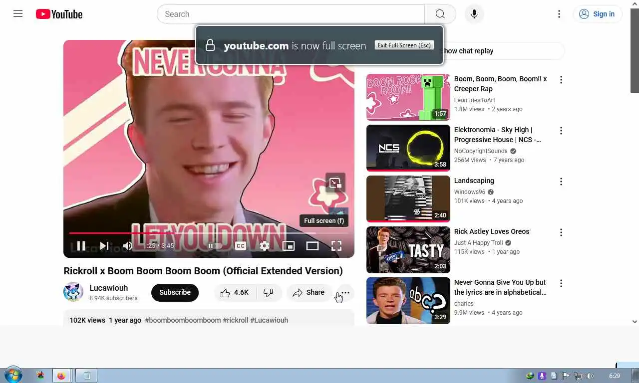Click the #boomboomboomboom hashtag
Viewport: 639px width, 383px height.
coord(183,320)
